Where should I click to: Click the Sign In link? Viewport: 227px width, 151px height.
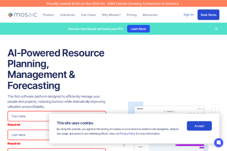pyautogui.click(x=188, y=15)
